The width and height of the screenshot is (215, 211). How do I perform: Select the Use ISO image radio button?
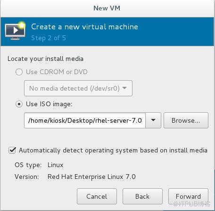(19, 104)
